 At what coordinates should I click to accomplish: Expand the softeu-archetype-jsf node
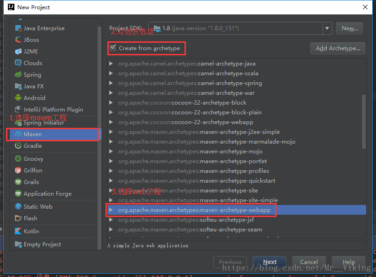[x=111, y=220]
